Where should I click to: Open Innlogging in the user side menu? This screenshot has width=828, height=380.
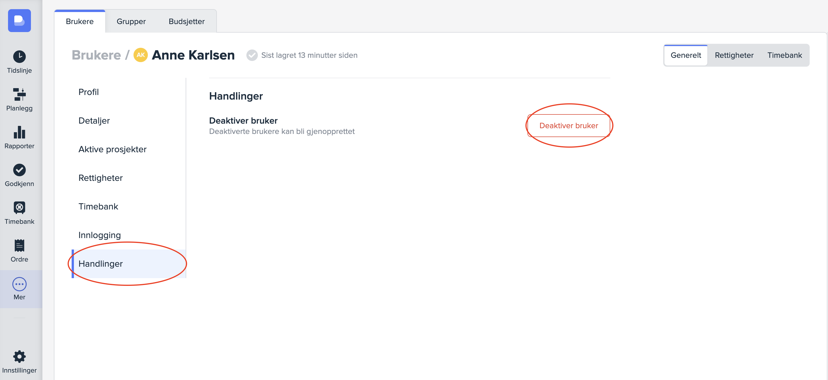point(99,235)
